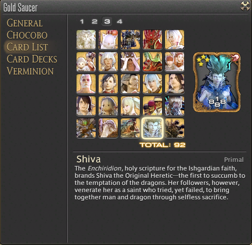Open the Verminion section
The image size is (252, 245).
[30, 71]
